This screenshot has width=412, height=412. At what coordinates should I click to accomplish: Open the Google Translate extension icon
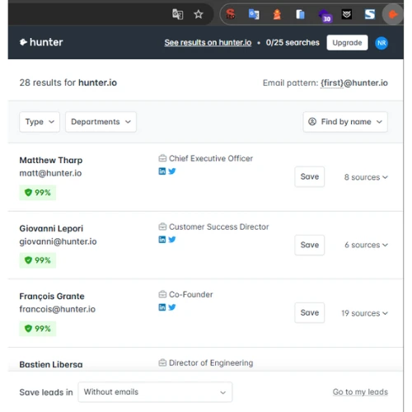pos(254,14)
